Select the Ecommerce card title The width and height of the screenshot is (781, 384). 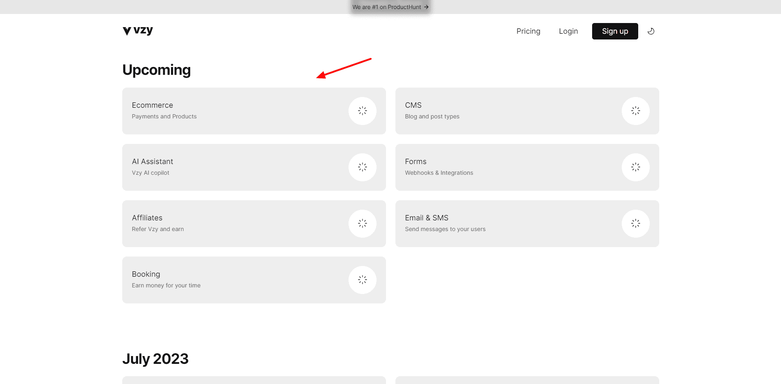152,105
